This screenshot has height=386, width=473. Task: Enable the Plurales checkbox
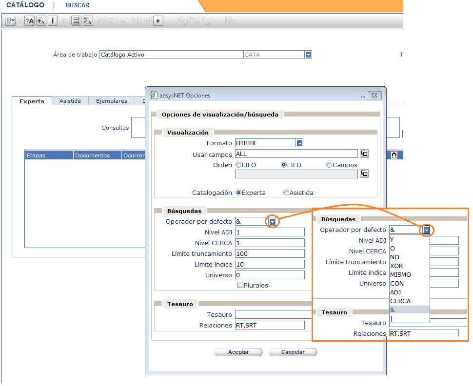240,285
